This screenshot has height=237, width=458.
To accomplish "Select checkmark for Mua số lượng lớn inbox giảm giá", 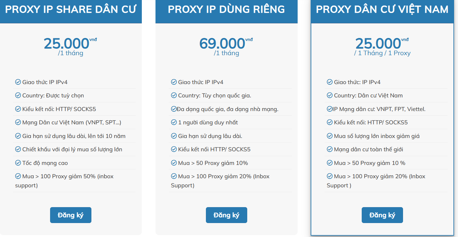I will tap(329, 136).
